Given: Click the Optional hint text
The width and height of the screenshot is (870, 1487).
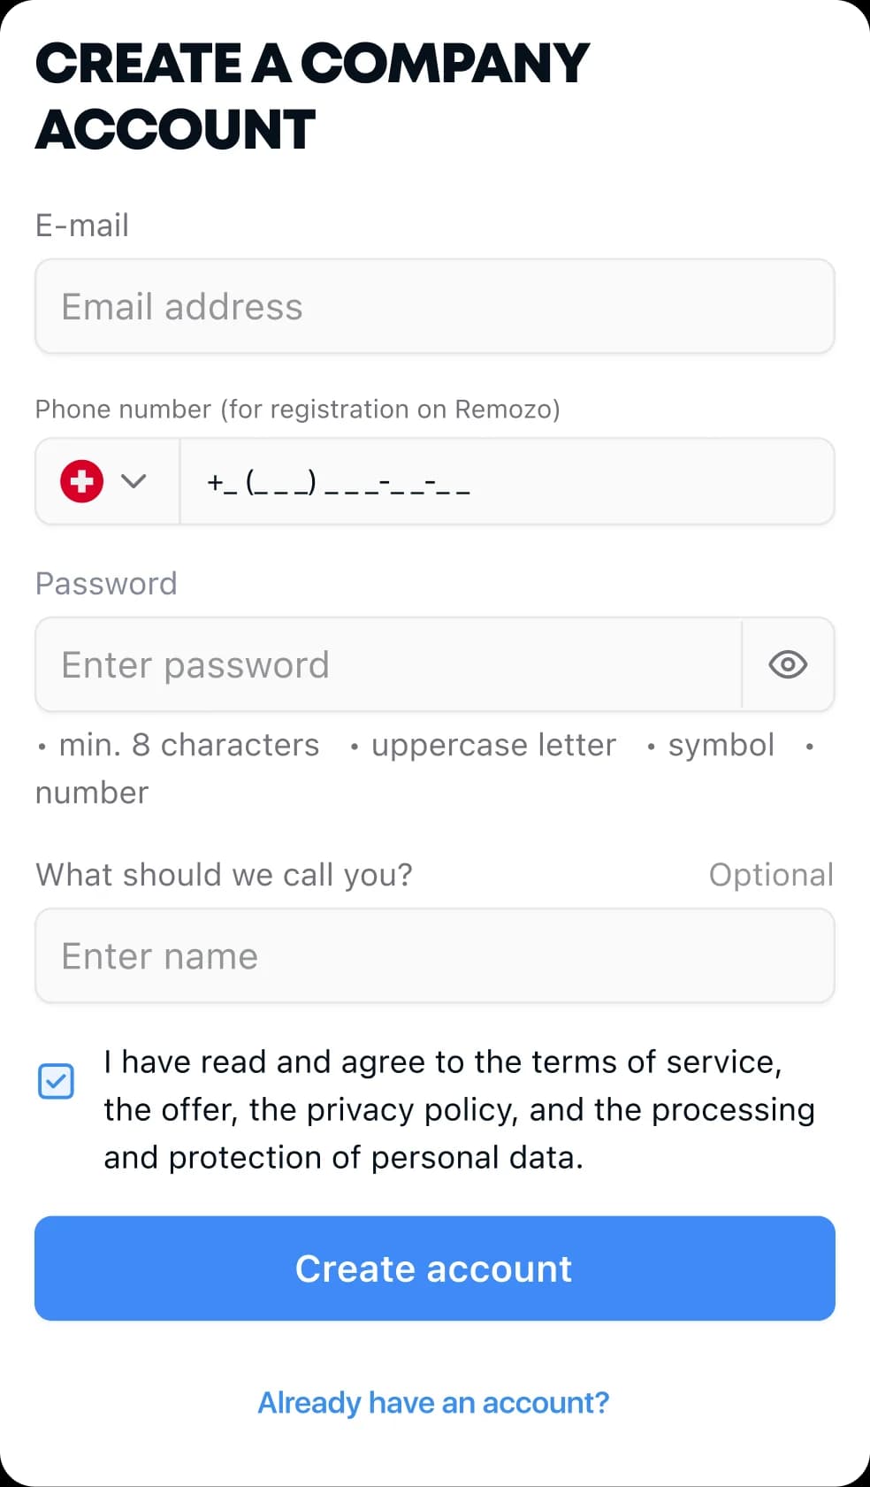Looking at the screenshot, I should 771,875.
